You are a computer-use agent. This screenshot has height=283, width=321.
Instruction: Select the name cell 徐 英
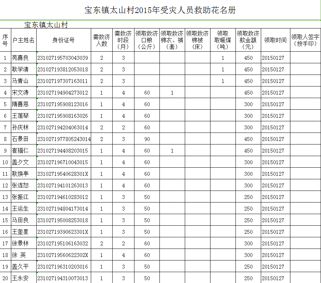[x=24, y=255]
